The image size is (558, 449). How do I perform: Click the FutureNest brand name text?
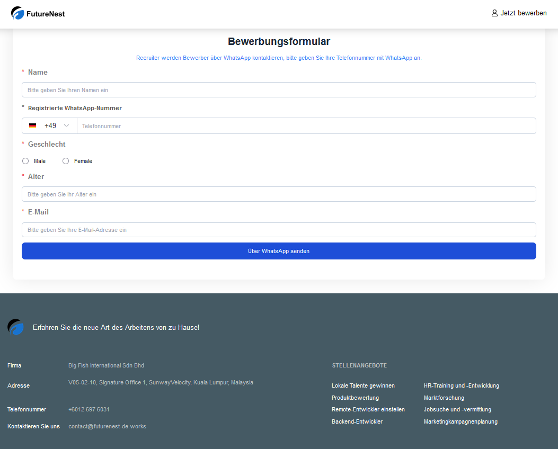point(46,14)
